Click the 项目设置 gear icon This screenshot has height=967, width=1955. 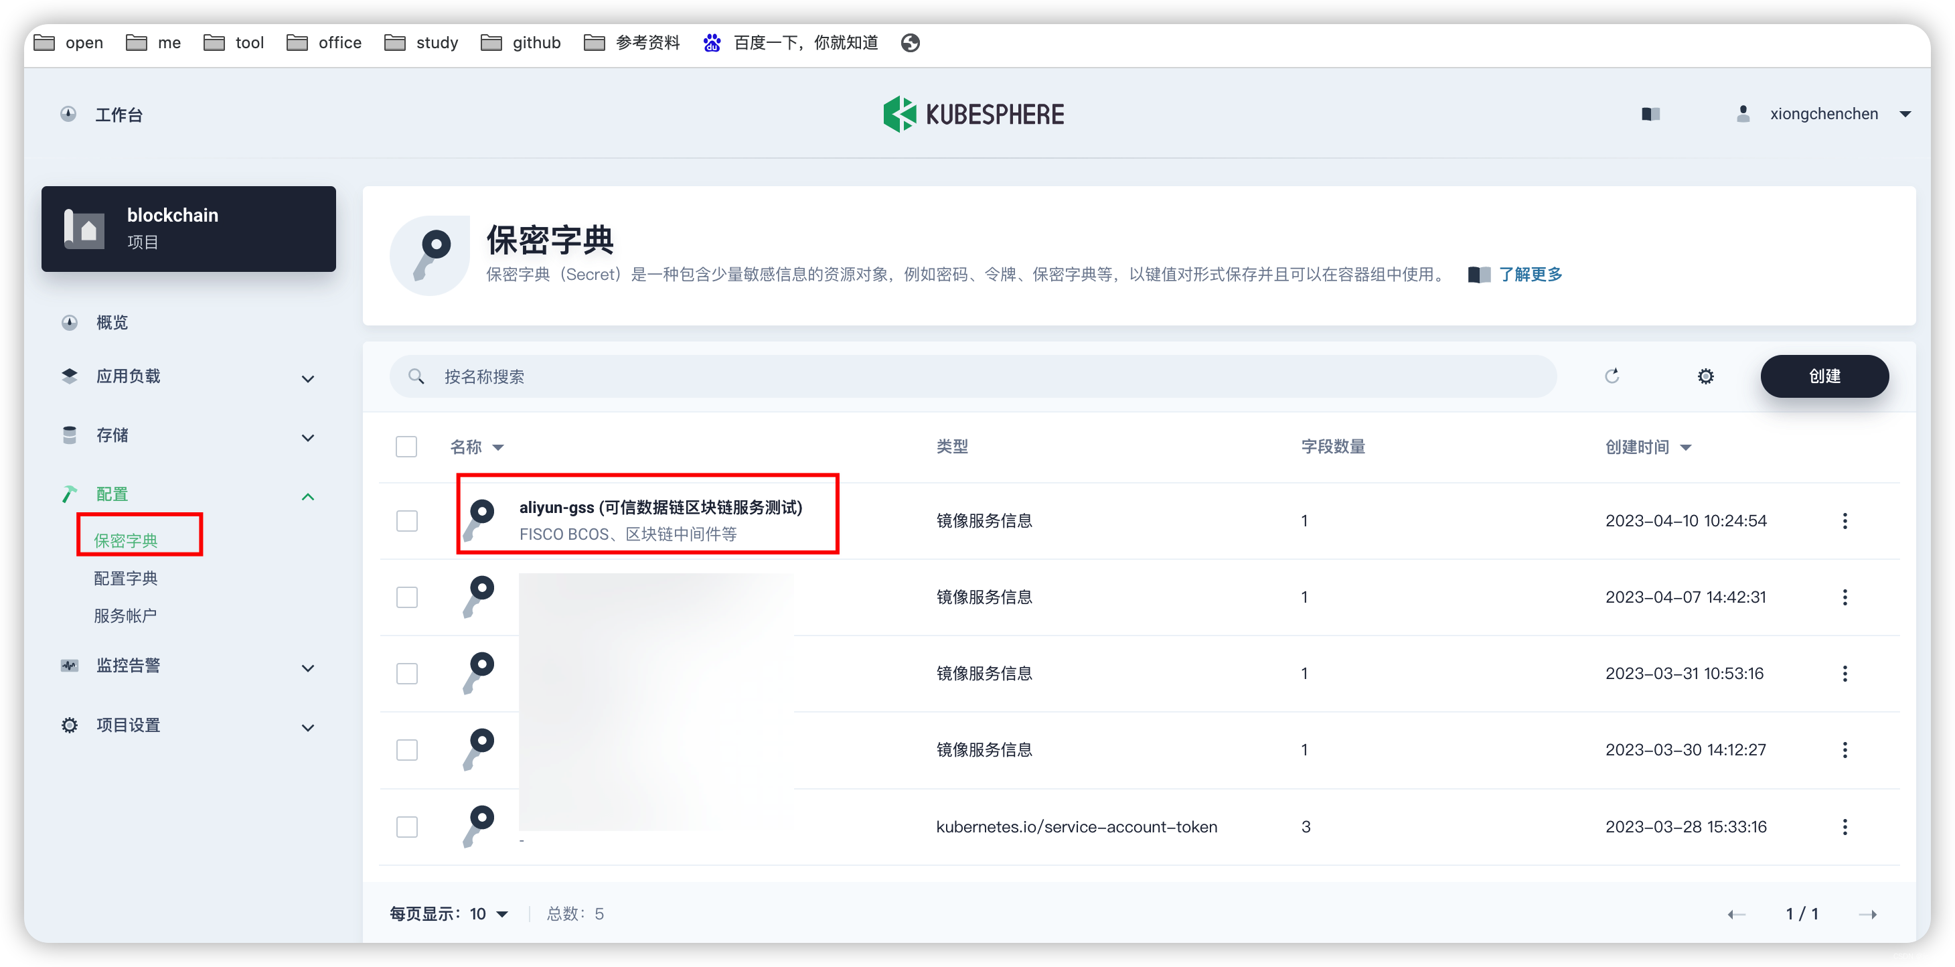(x=69, y=725)
